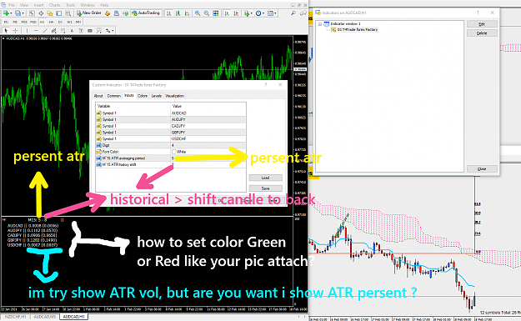Viewport: 521px width, 321px height.
Task: Open the Market Watch panel icon
Action: [32, 13]
